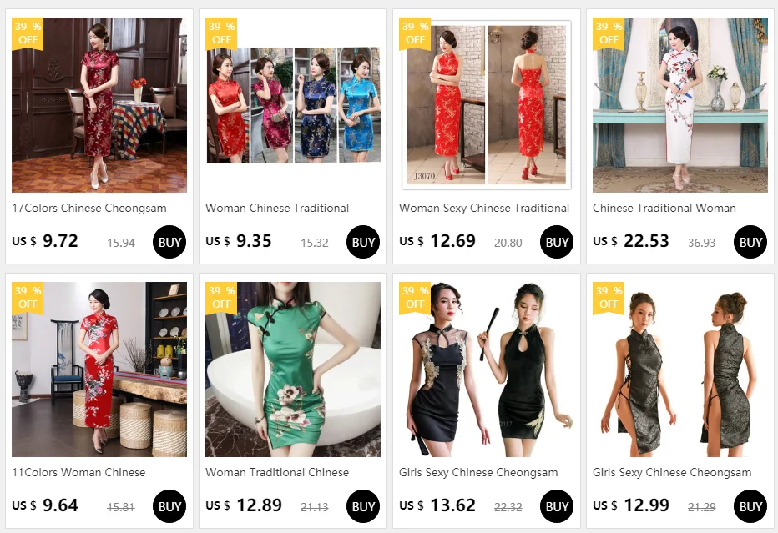Select the four-color mini dress thumbnail

[x=293, y=105]
